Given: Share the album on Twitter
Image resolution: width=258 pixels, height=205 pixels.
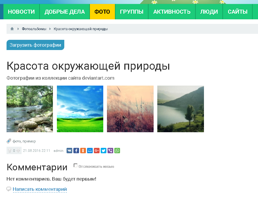Looking at the screenshot, I should (104, 151).
